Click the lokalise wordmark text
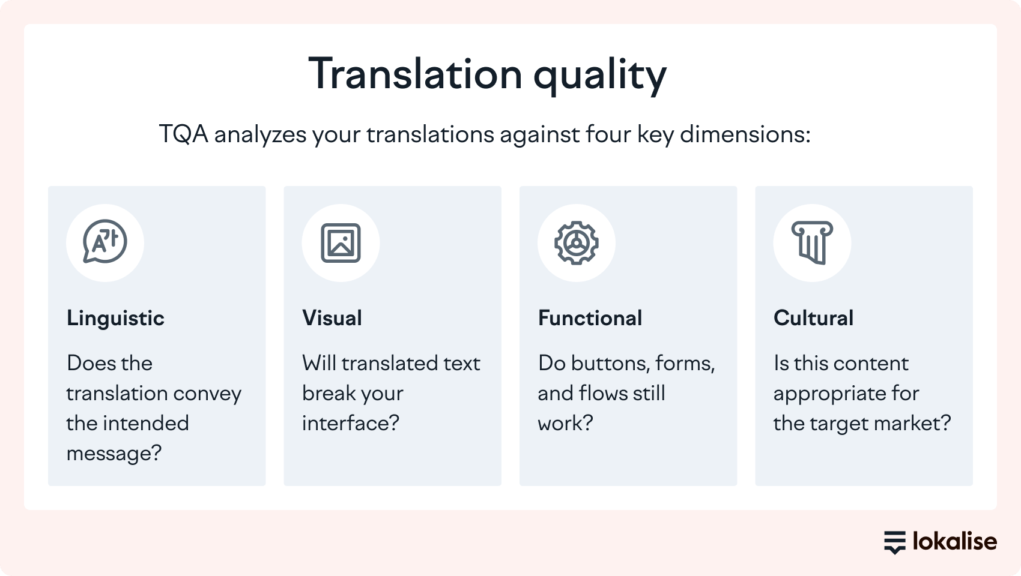This screenshot has width=1021, height=576. click(954, 541)
